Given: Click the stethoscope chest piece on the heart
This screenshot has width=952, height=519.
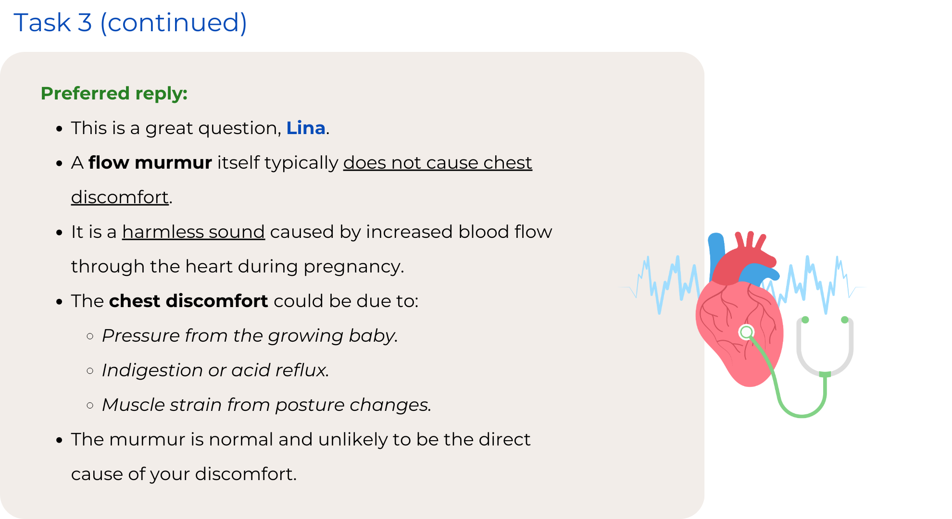Looking at the screenshot, I should click(746, 332).
